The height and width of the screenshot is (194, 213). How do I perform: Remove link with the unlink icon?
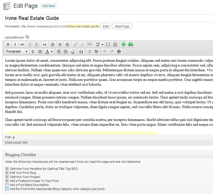(x=82, y=44)
